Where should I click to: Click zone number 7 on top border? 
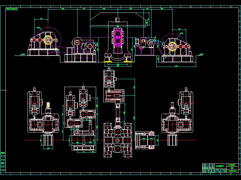click(x=131, y=7)
